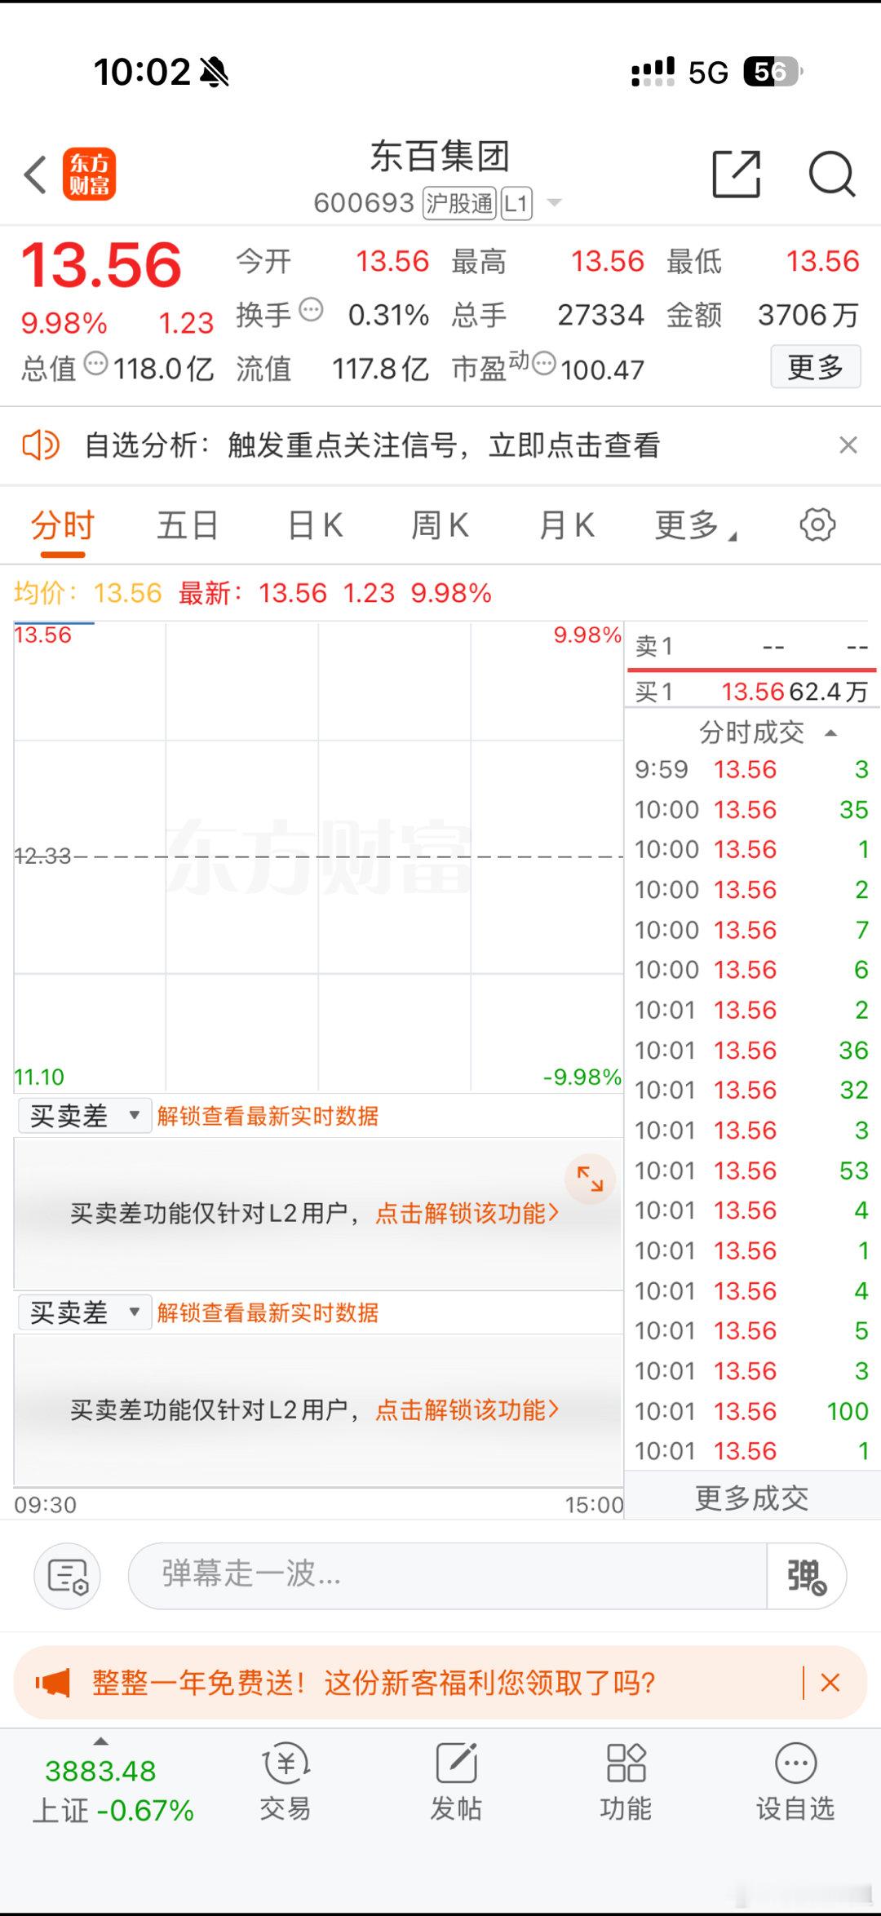Tap the 买1 13.56 order row
The height and width of the screenshot is (1916, 881).
pos(751,692)
